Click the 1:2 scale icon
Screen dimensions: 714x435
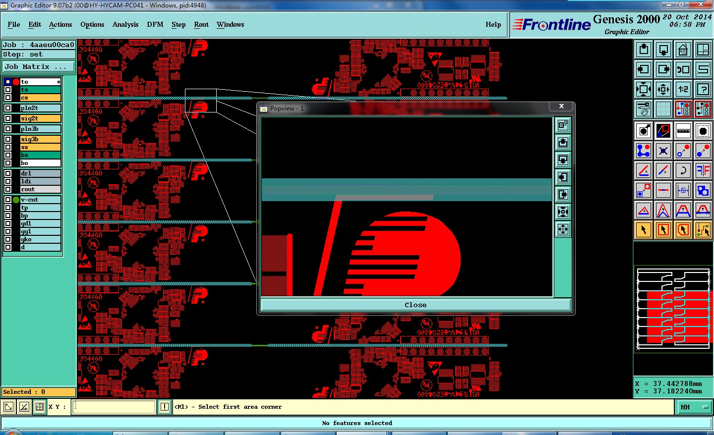tap(683, 89)
